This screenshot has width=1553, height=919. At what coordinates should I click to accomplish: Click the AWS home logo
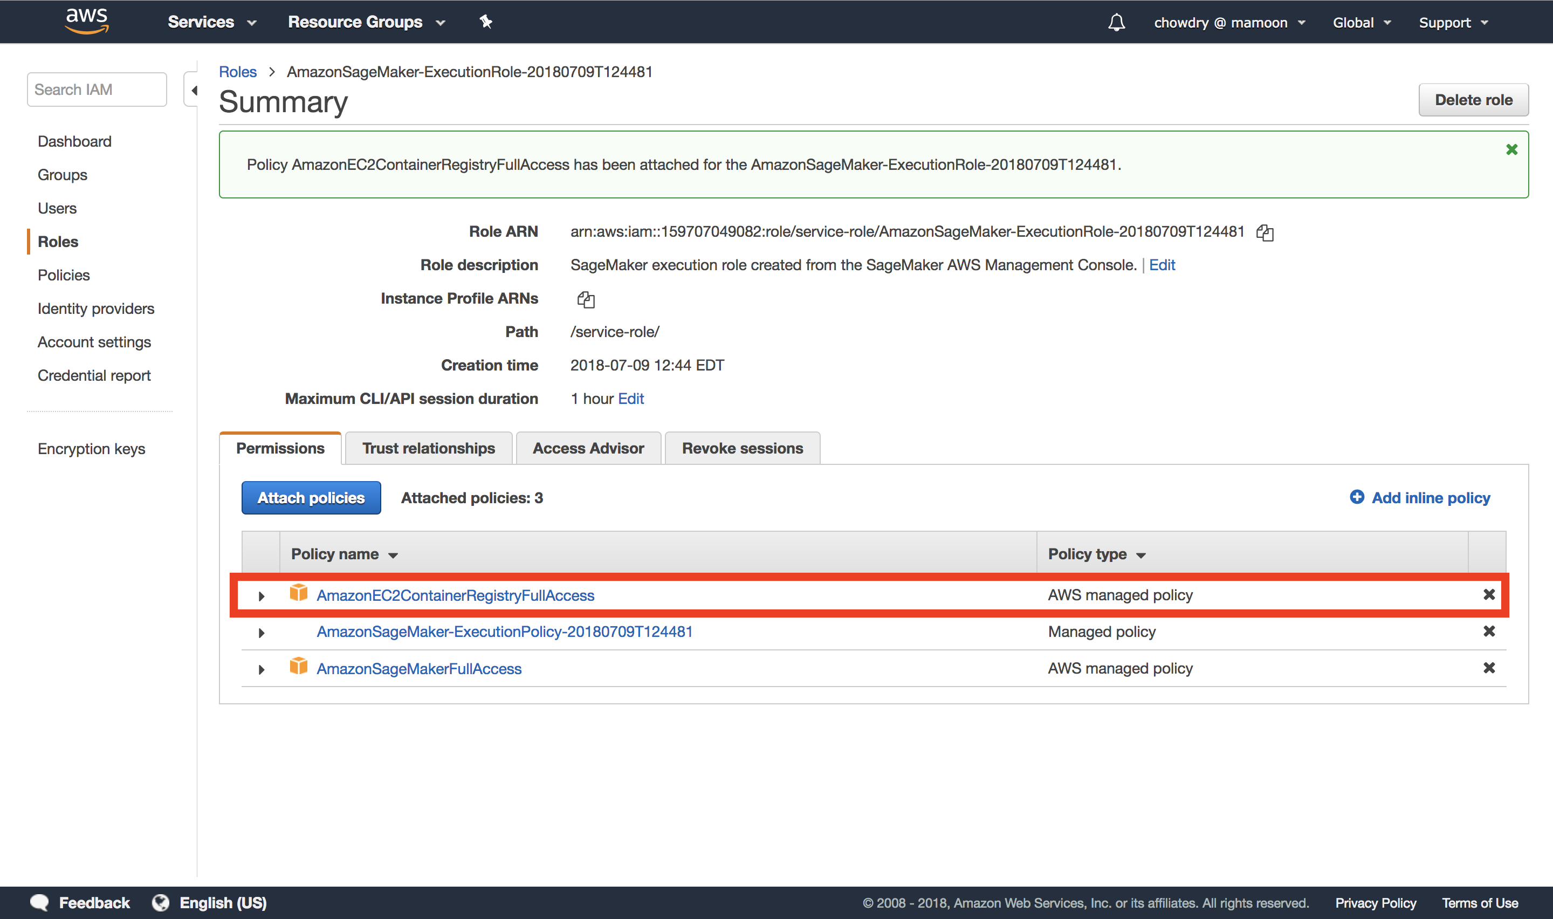(x=86, y=20)
